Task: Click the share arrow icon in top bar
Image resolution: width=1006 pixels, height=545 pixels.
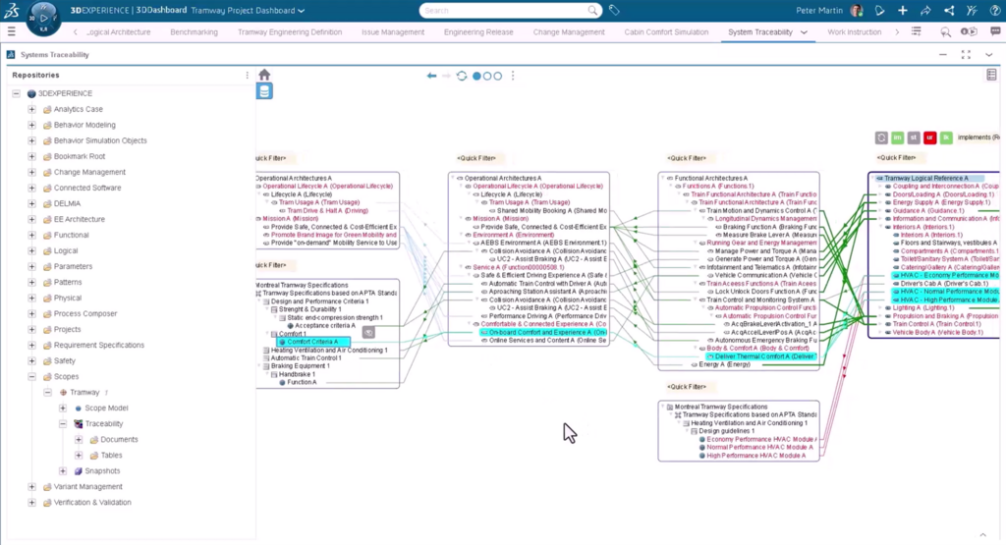Action: click(x=925, y=11)
